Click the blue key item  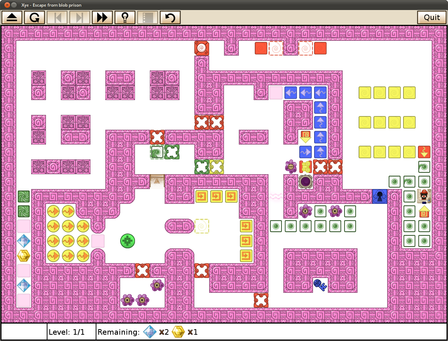(320, 285)
